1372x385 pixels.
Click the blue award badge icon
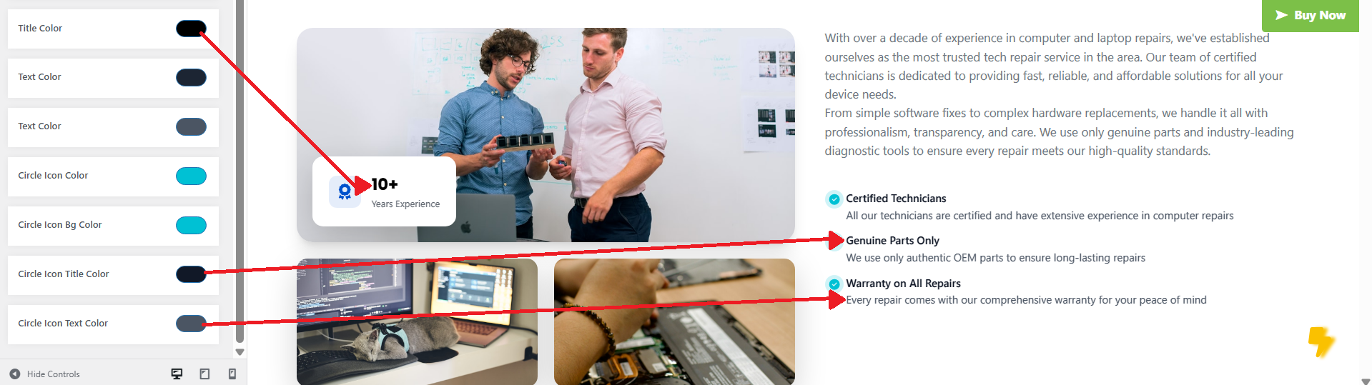tap(345, 191)
